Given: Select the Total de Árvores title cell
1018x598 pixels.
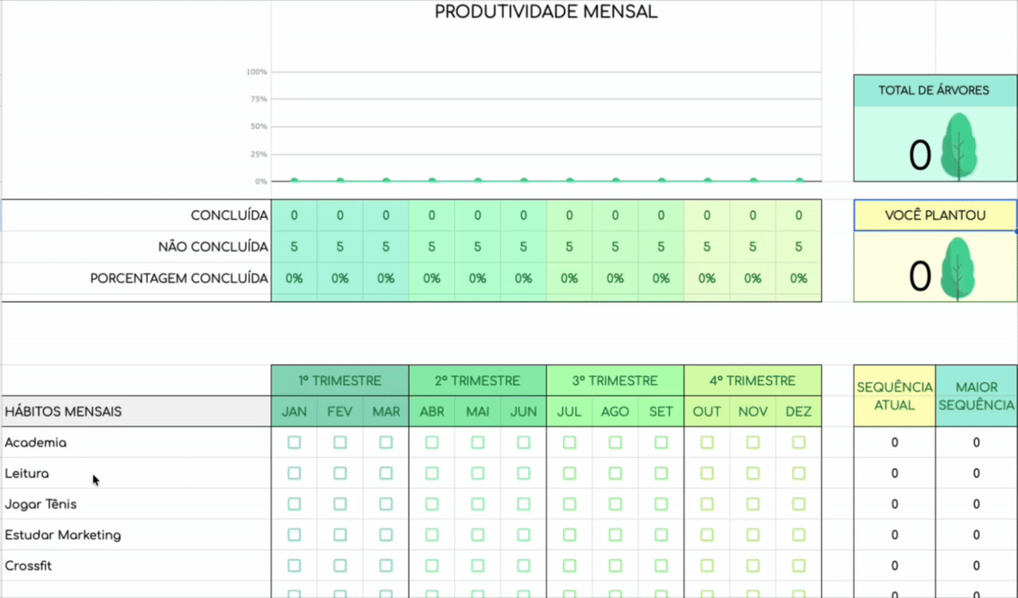Looking at the screenshot, I should tap(934, 91).
